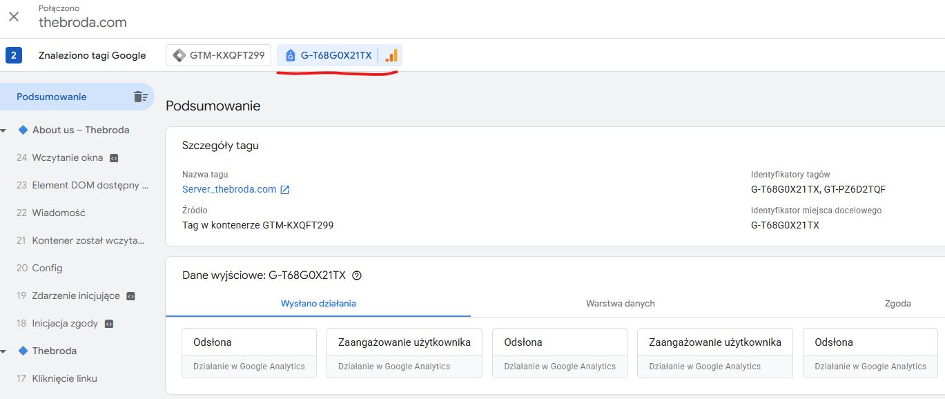Switch to the Warstwa danych tab

click(x=621, y=304)
